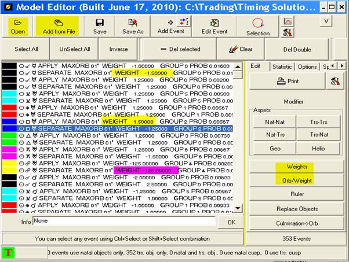Save the model with Save icon

coord(100,27)
